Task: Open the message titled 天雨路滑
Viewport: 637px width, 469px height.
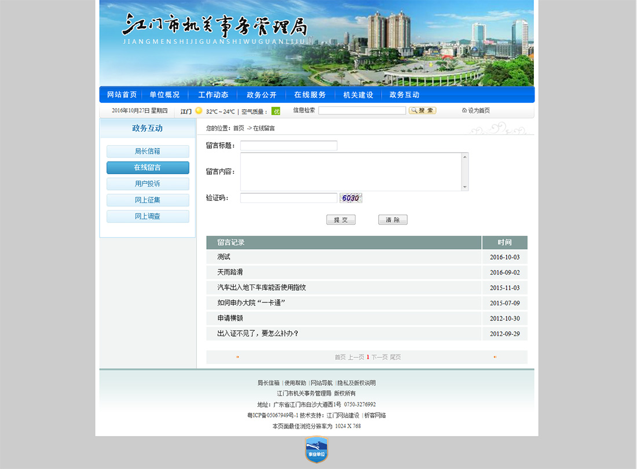Action: pos(230,272)
